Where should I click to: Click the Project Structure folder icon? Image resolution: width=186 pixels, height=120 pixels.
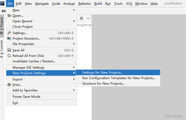(x=9, y=38)
